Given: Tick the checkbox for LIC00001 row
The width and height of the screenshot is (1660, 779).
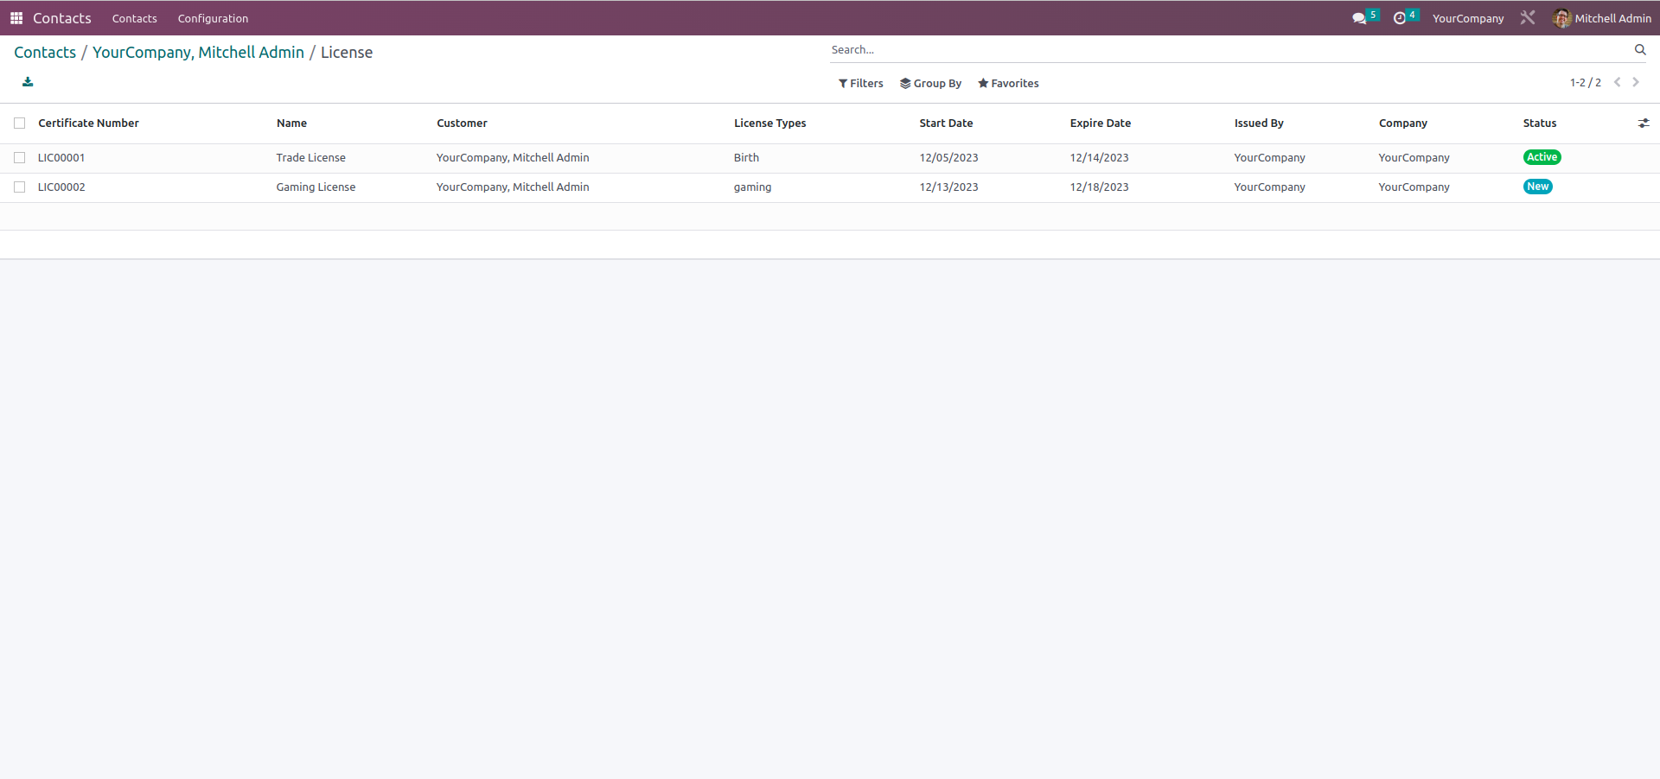Looking at the screenshot, I should (x=20, y=158).
